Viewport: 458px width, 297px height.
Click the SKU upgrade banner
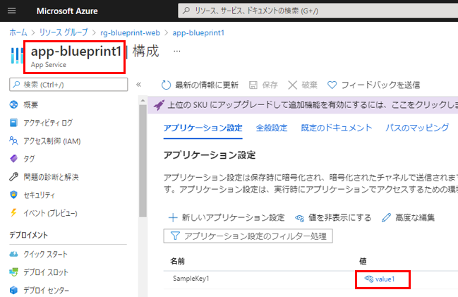click(x=303, y=105)
